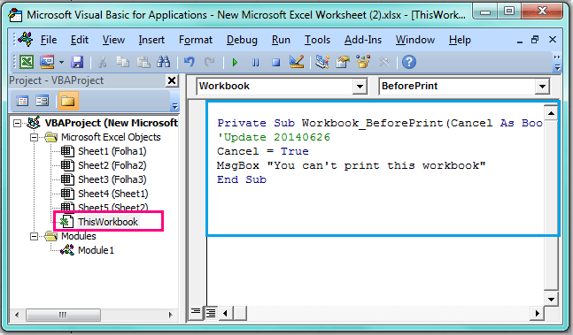
Task: Open the File menu
Action: tap(49, 40)
